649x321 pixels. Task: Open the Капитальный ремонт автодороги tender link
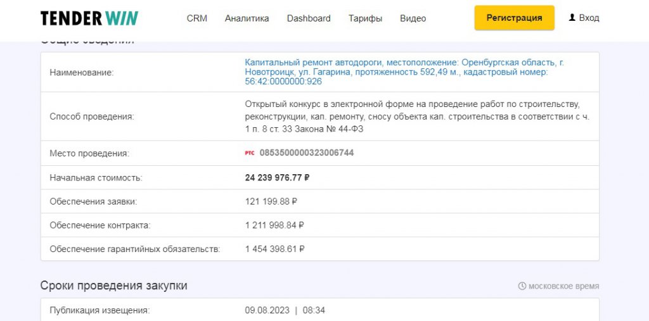pos(404,72)
